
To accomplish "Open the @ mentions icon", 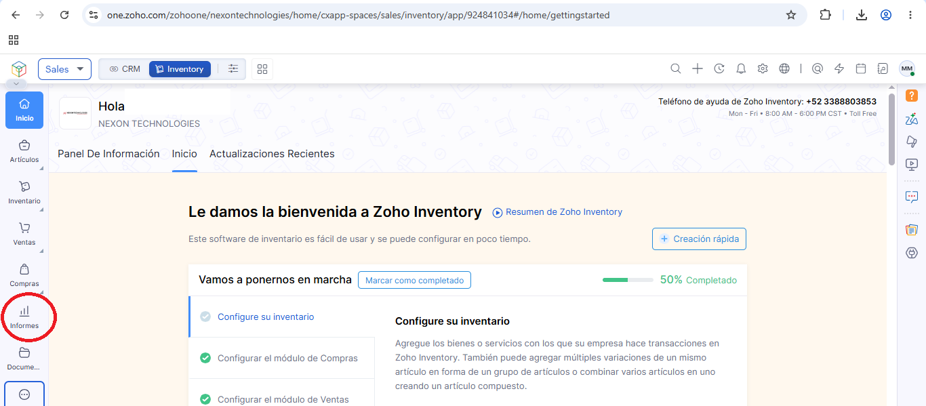I will pos(818,68).
